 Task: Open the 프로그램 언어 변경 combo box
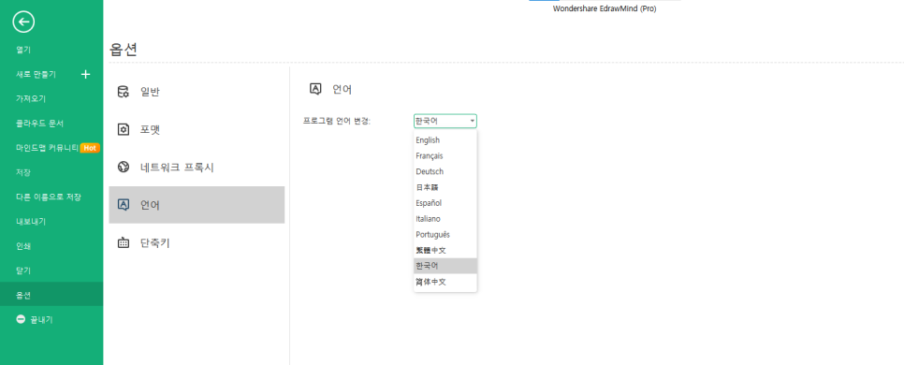coord(445,121)
